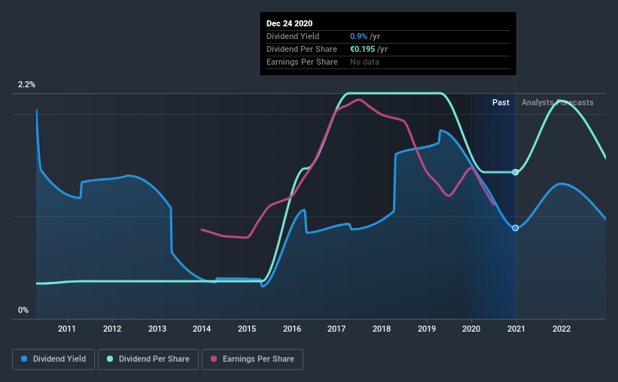Click the 2014 year label on axis
The width and height of the screenshot is (618, 382).
point(202,329)
